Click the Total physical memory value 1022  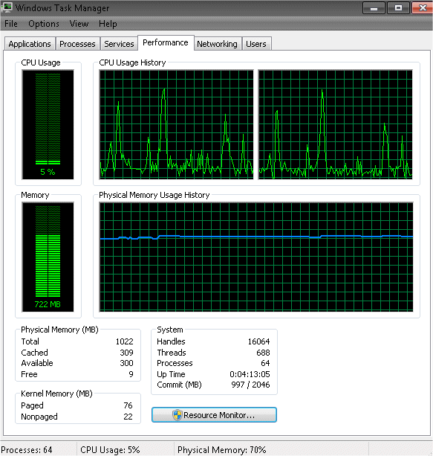click(x=124, y=341)
